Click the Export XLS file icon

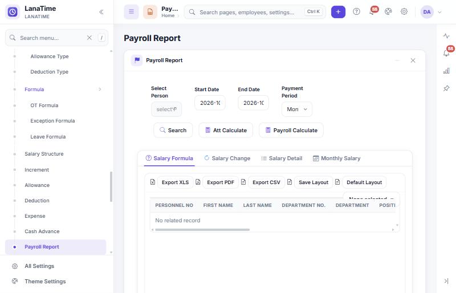tap(153, 182)
